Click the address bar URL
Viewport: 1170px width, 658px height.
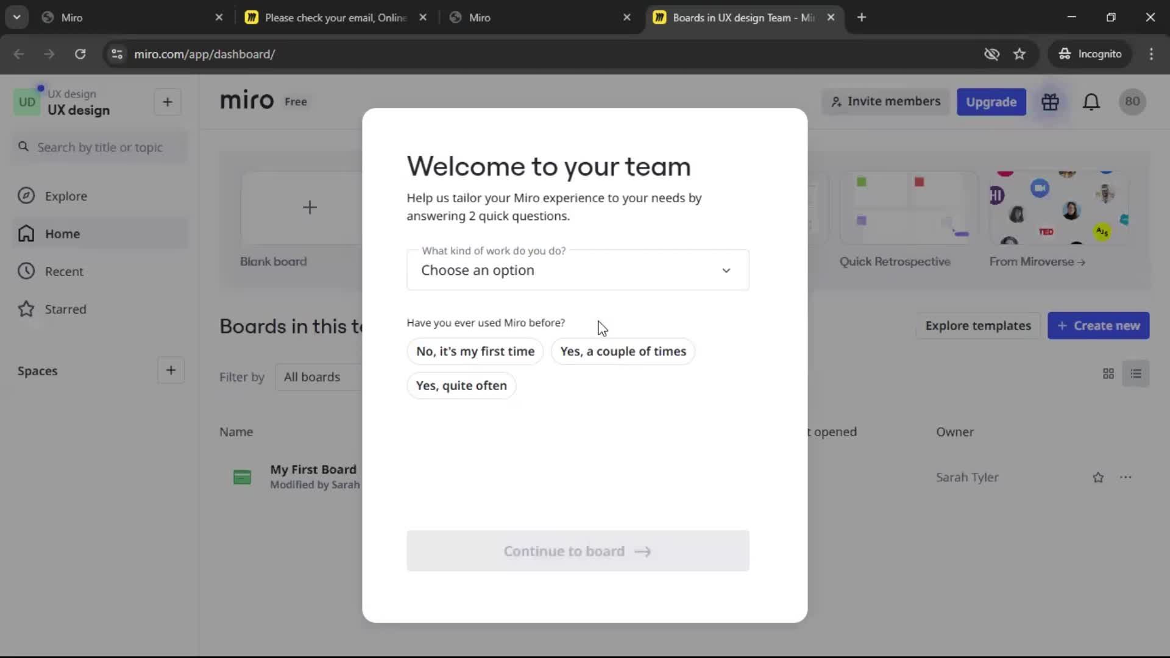pyautogui.click(x=205, y=54)
